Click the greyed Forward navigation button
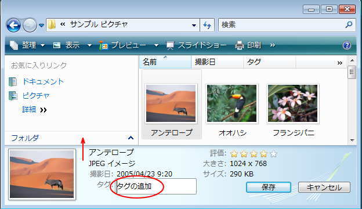The height and width of the screenshot is (209, 362). pos(30,25)
